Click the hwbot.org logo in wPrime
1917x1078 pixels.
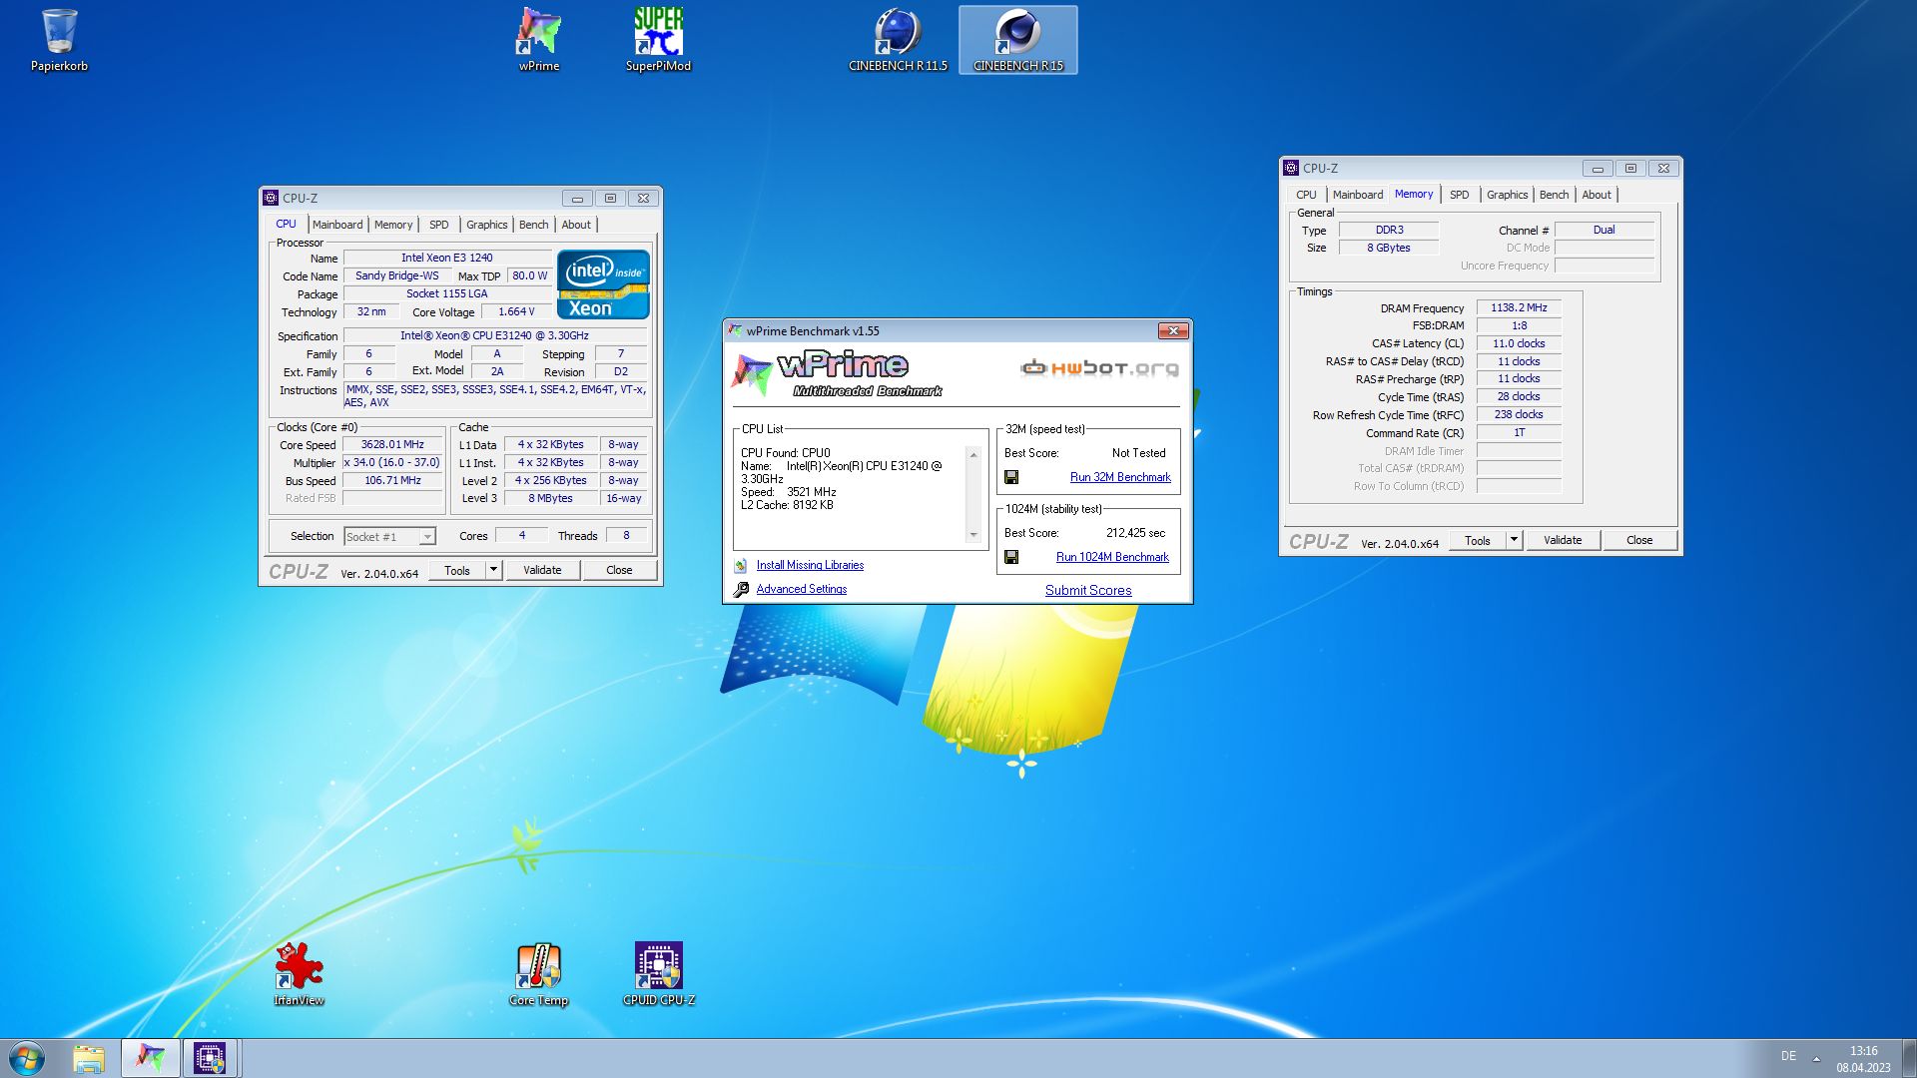(x=1099, y=368)
